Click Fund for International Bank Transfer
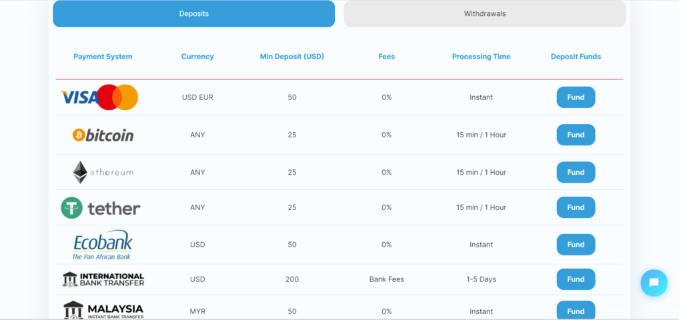This screenshot has width=679, height=320. [576, 279]
